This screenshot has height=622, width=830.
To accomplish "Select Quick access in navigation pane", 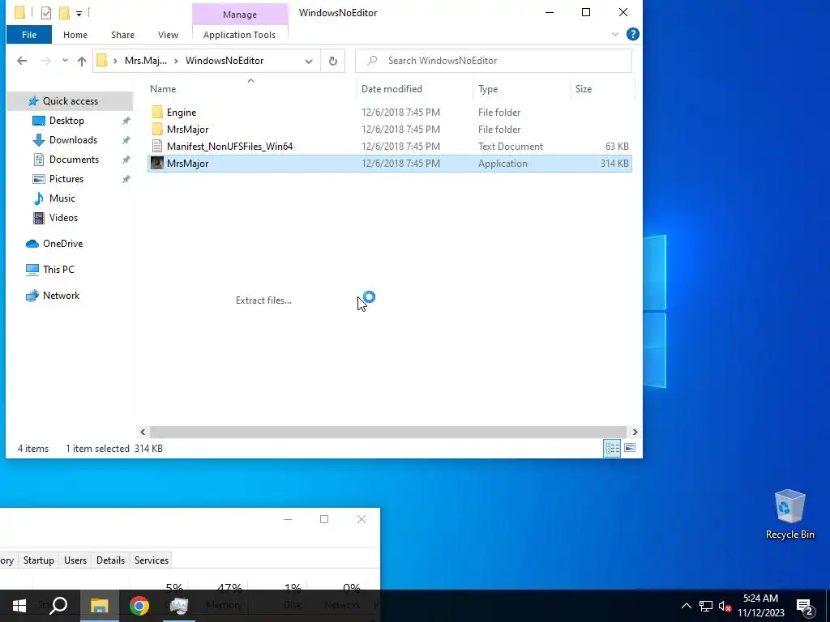I will [70, 101].
